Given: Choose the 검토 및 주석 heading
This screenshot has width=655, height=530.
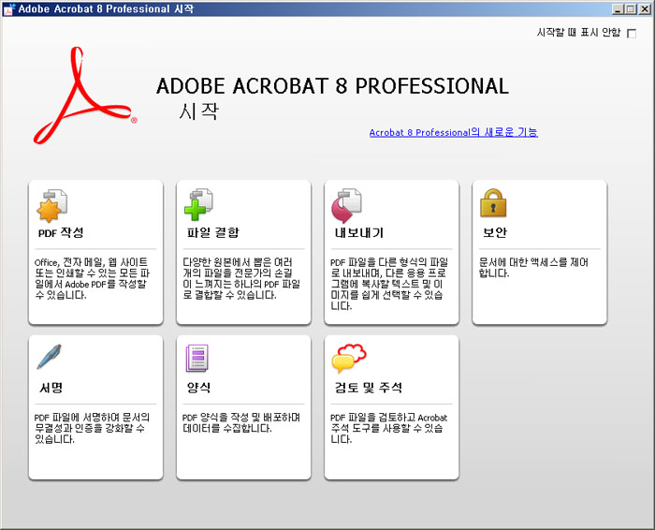Looking at the screenshot, I should [369, 388].
